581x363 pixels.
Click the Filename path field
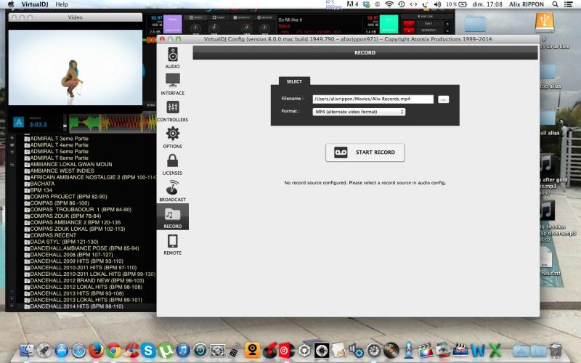(373, 99)
